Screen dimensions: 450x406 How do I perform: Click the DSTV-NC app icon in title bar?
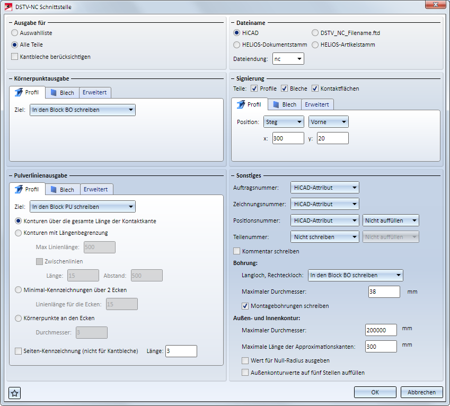click(x=8, y=6)
